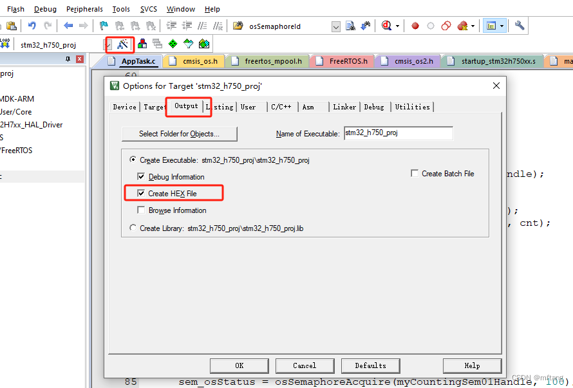
Task: Open the osSemaphoreId search dropdown
Action: pos(336,26)
